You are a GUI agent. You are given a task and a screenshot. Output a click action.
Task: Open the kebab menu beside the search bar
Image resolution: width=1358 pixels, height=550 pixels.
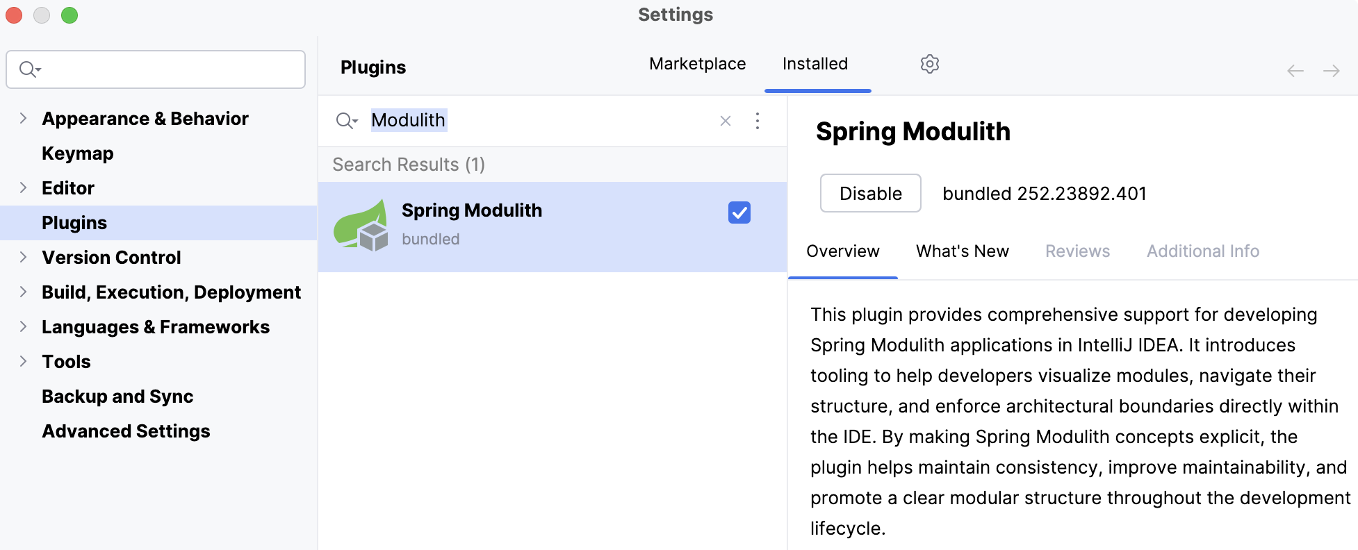click(x=757, y=121)
